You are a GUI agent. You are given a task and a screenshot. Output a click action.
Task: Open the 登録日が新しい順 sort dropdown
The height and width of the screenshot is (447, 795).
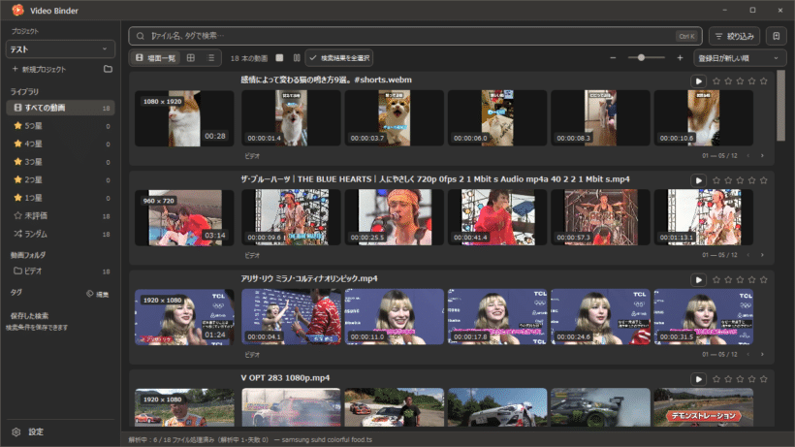(x=739, y=58)
